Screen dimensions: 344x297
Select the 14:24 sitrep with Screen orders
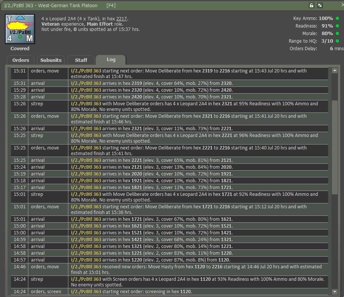pos(170,282)
